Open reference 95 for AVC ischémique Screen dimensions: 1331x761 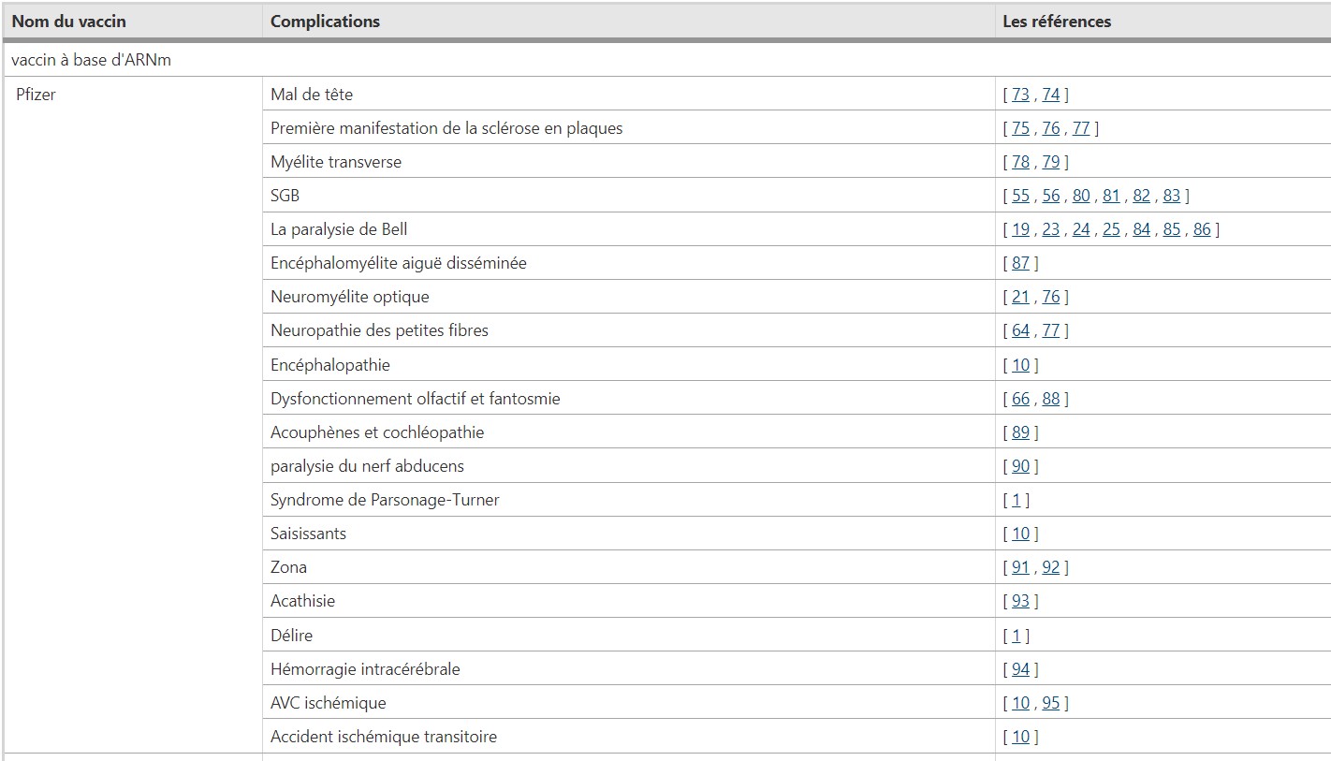tap(1050, 703)
